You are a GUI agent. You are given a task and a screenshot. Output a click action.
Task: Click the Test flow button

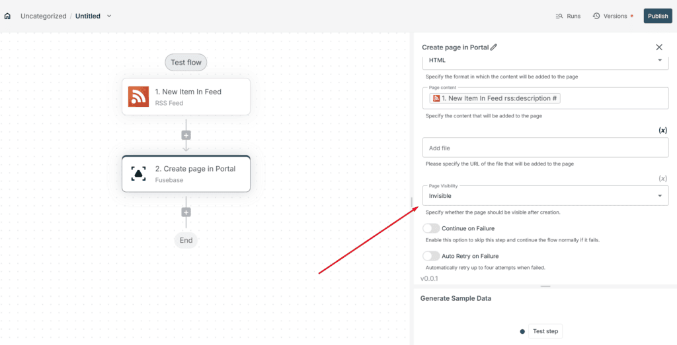pos(186,63)
